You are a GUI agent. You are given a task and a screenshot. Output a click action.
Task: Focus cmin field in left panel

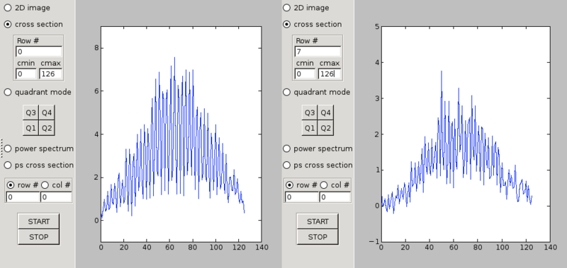26,74
